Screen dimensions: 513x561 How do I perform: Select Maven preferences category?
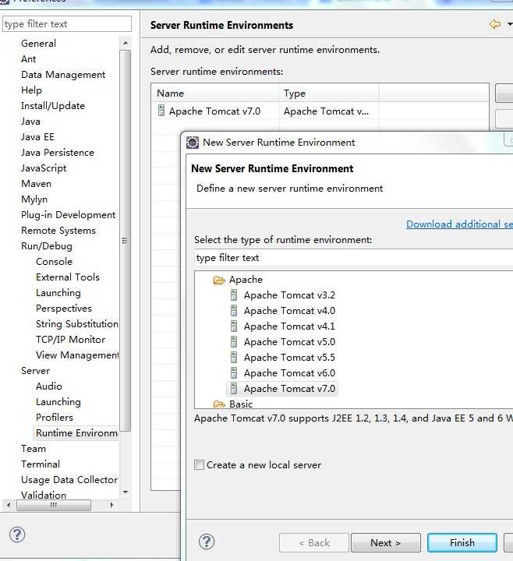point(37,184)
